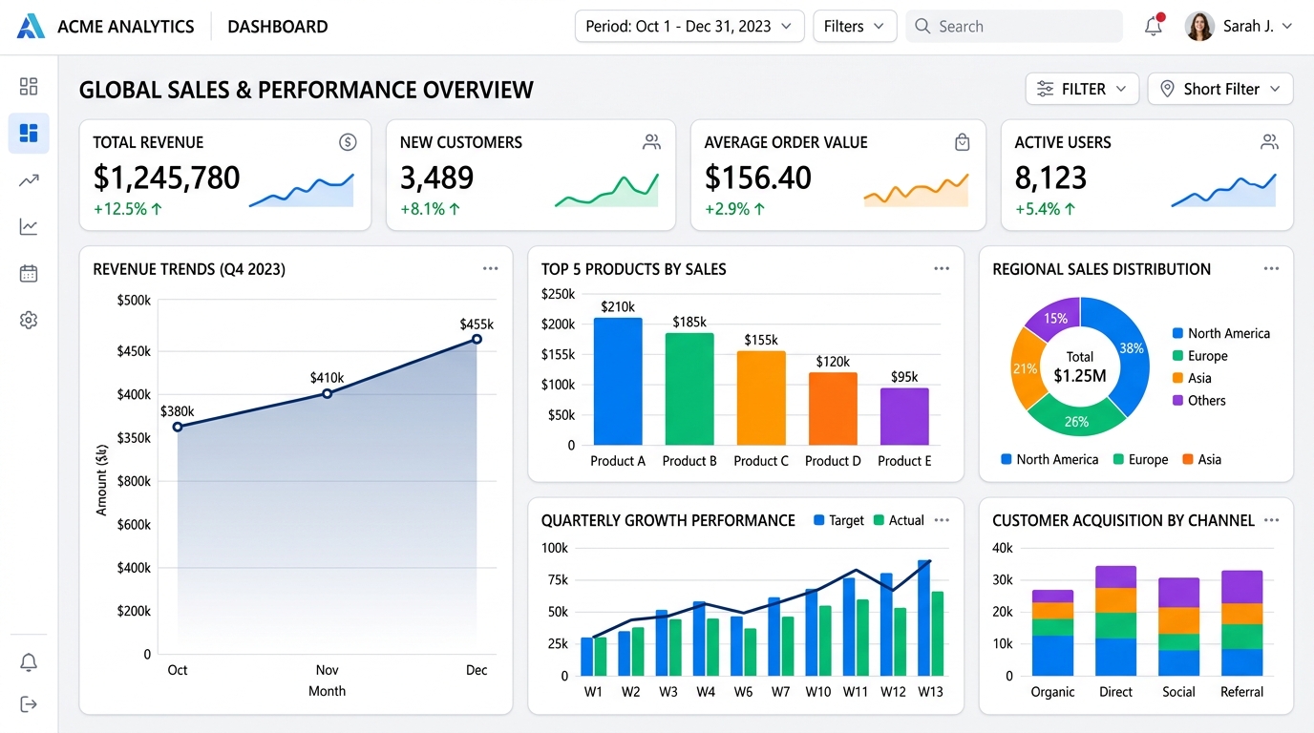Click the 8,123 active users value
Viewport: 1314px width, 733px height.
click(x=1050, y=178)
